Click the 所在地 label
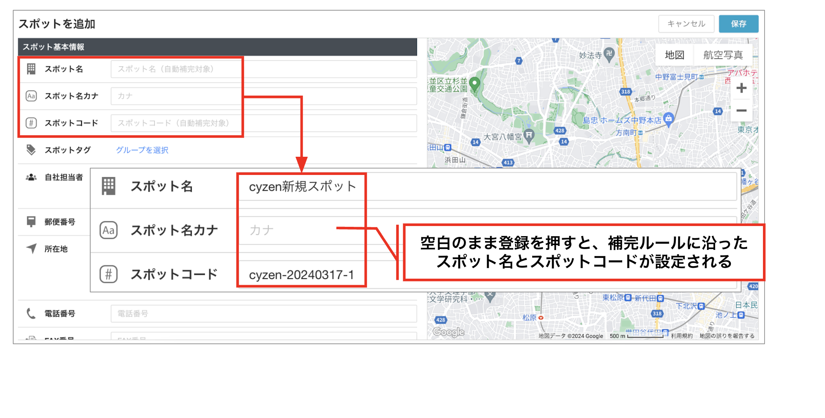The image size is (825, 418). pyautogui.click(x=56, y=249)
